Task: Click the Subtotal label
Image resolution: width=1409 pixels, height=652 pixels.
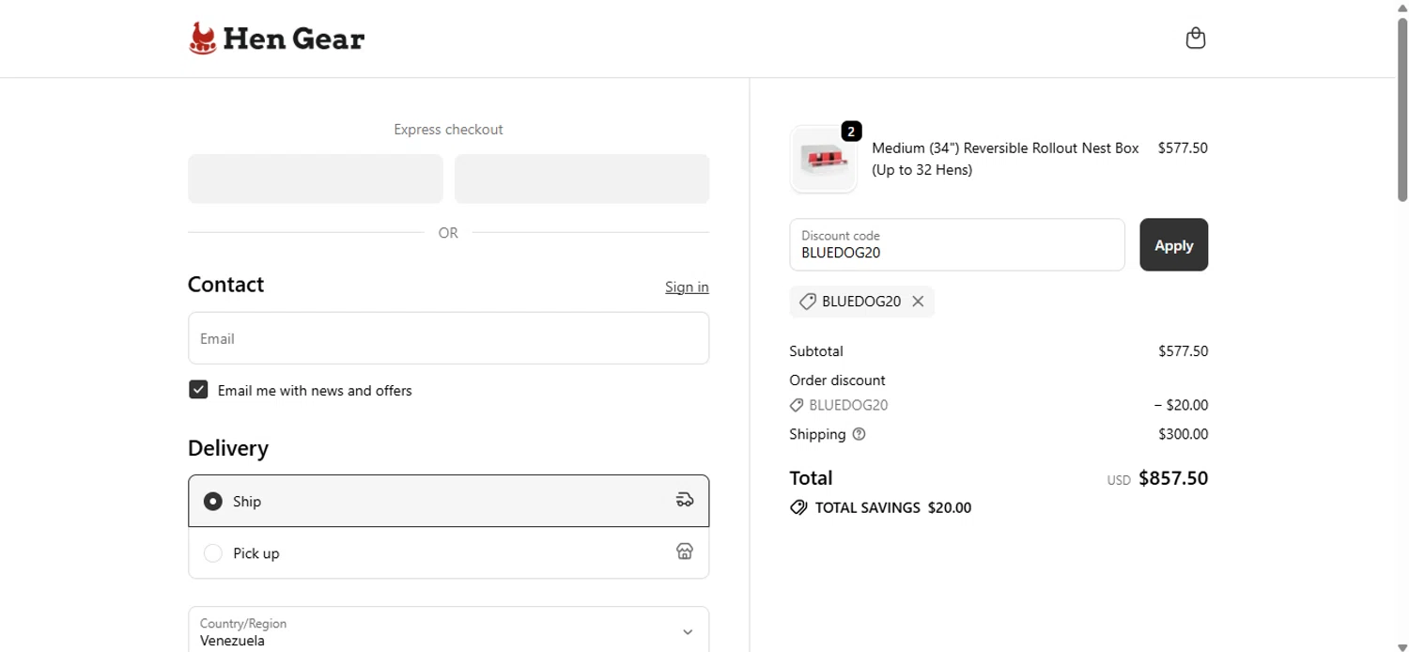Action: click(x=816, y=351)
